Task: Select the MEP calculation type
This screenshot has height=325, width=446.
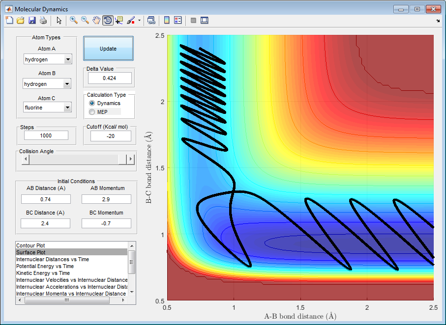Action: (92, 112)
